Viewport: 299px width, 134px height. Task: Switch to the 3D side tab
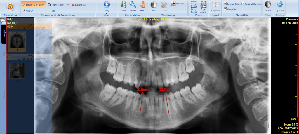tap(4, 74)
